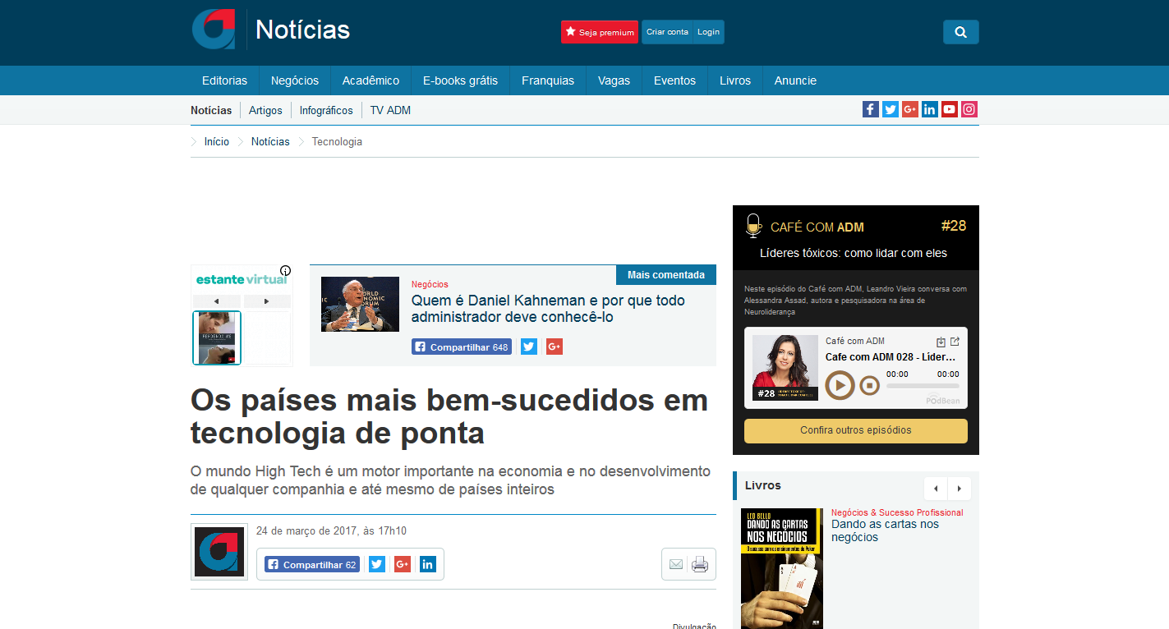Share Kahneman story on Google Plus
Screen dimensions: 1169x629
[555, 347]
